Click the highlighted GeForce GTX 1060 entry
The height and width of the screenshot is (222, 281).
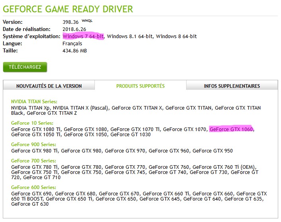tap(231, 129)
